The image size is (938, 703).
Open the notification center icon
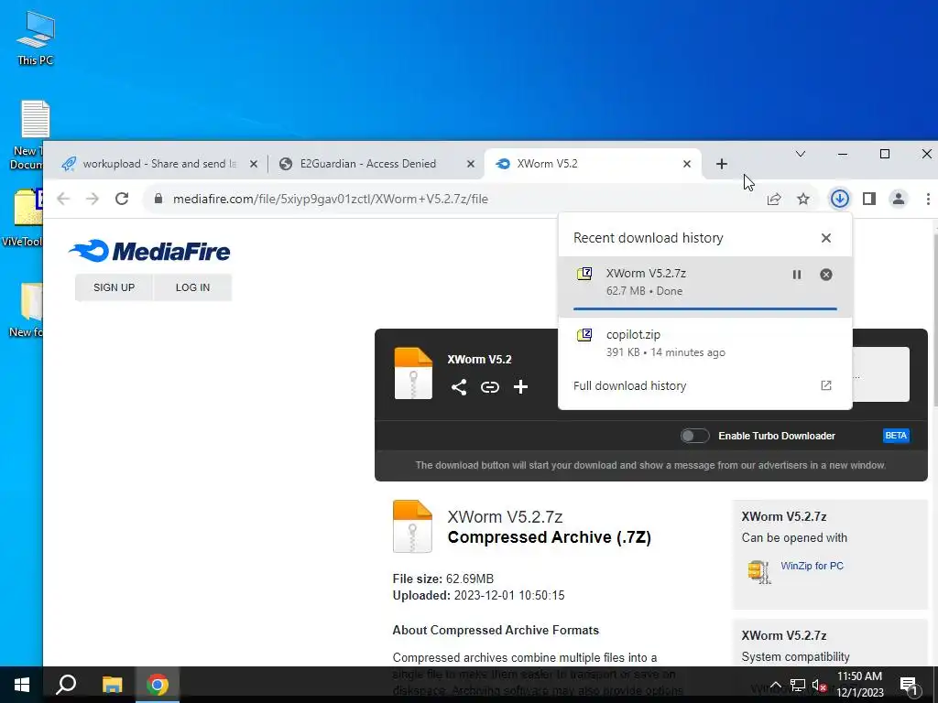(909, 685)
